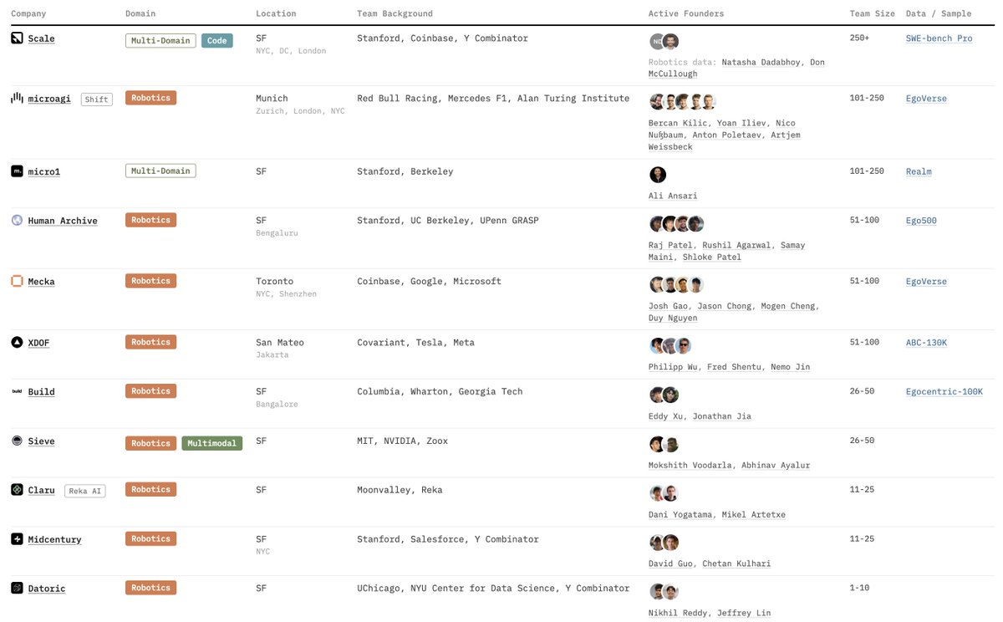
Task: Click the founder avatars in microagi row
Action: (x=683, y=102)
